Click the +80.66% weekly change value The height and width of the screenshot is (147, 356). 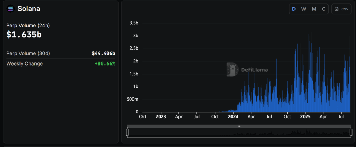pos(105,64)
